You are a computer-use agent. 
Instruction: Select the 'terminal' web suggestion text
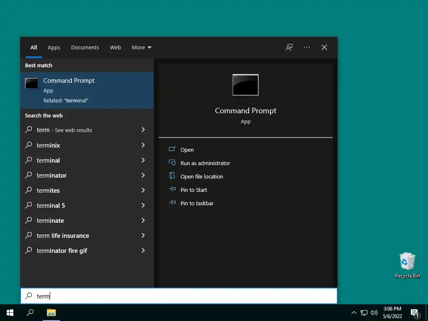[x=48, y=160]
